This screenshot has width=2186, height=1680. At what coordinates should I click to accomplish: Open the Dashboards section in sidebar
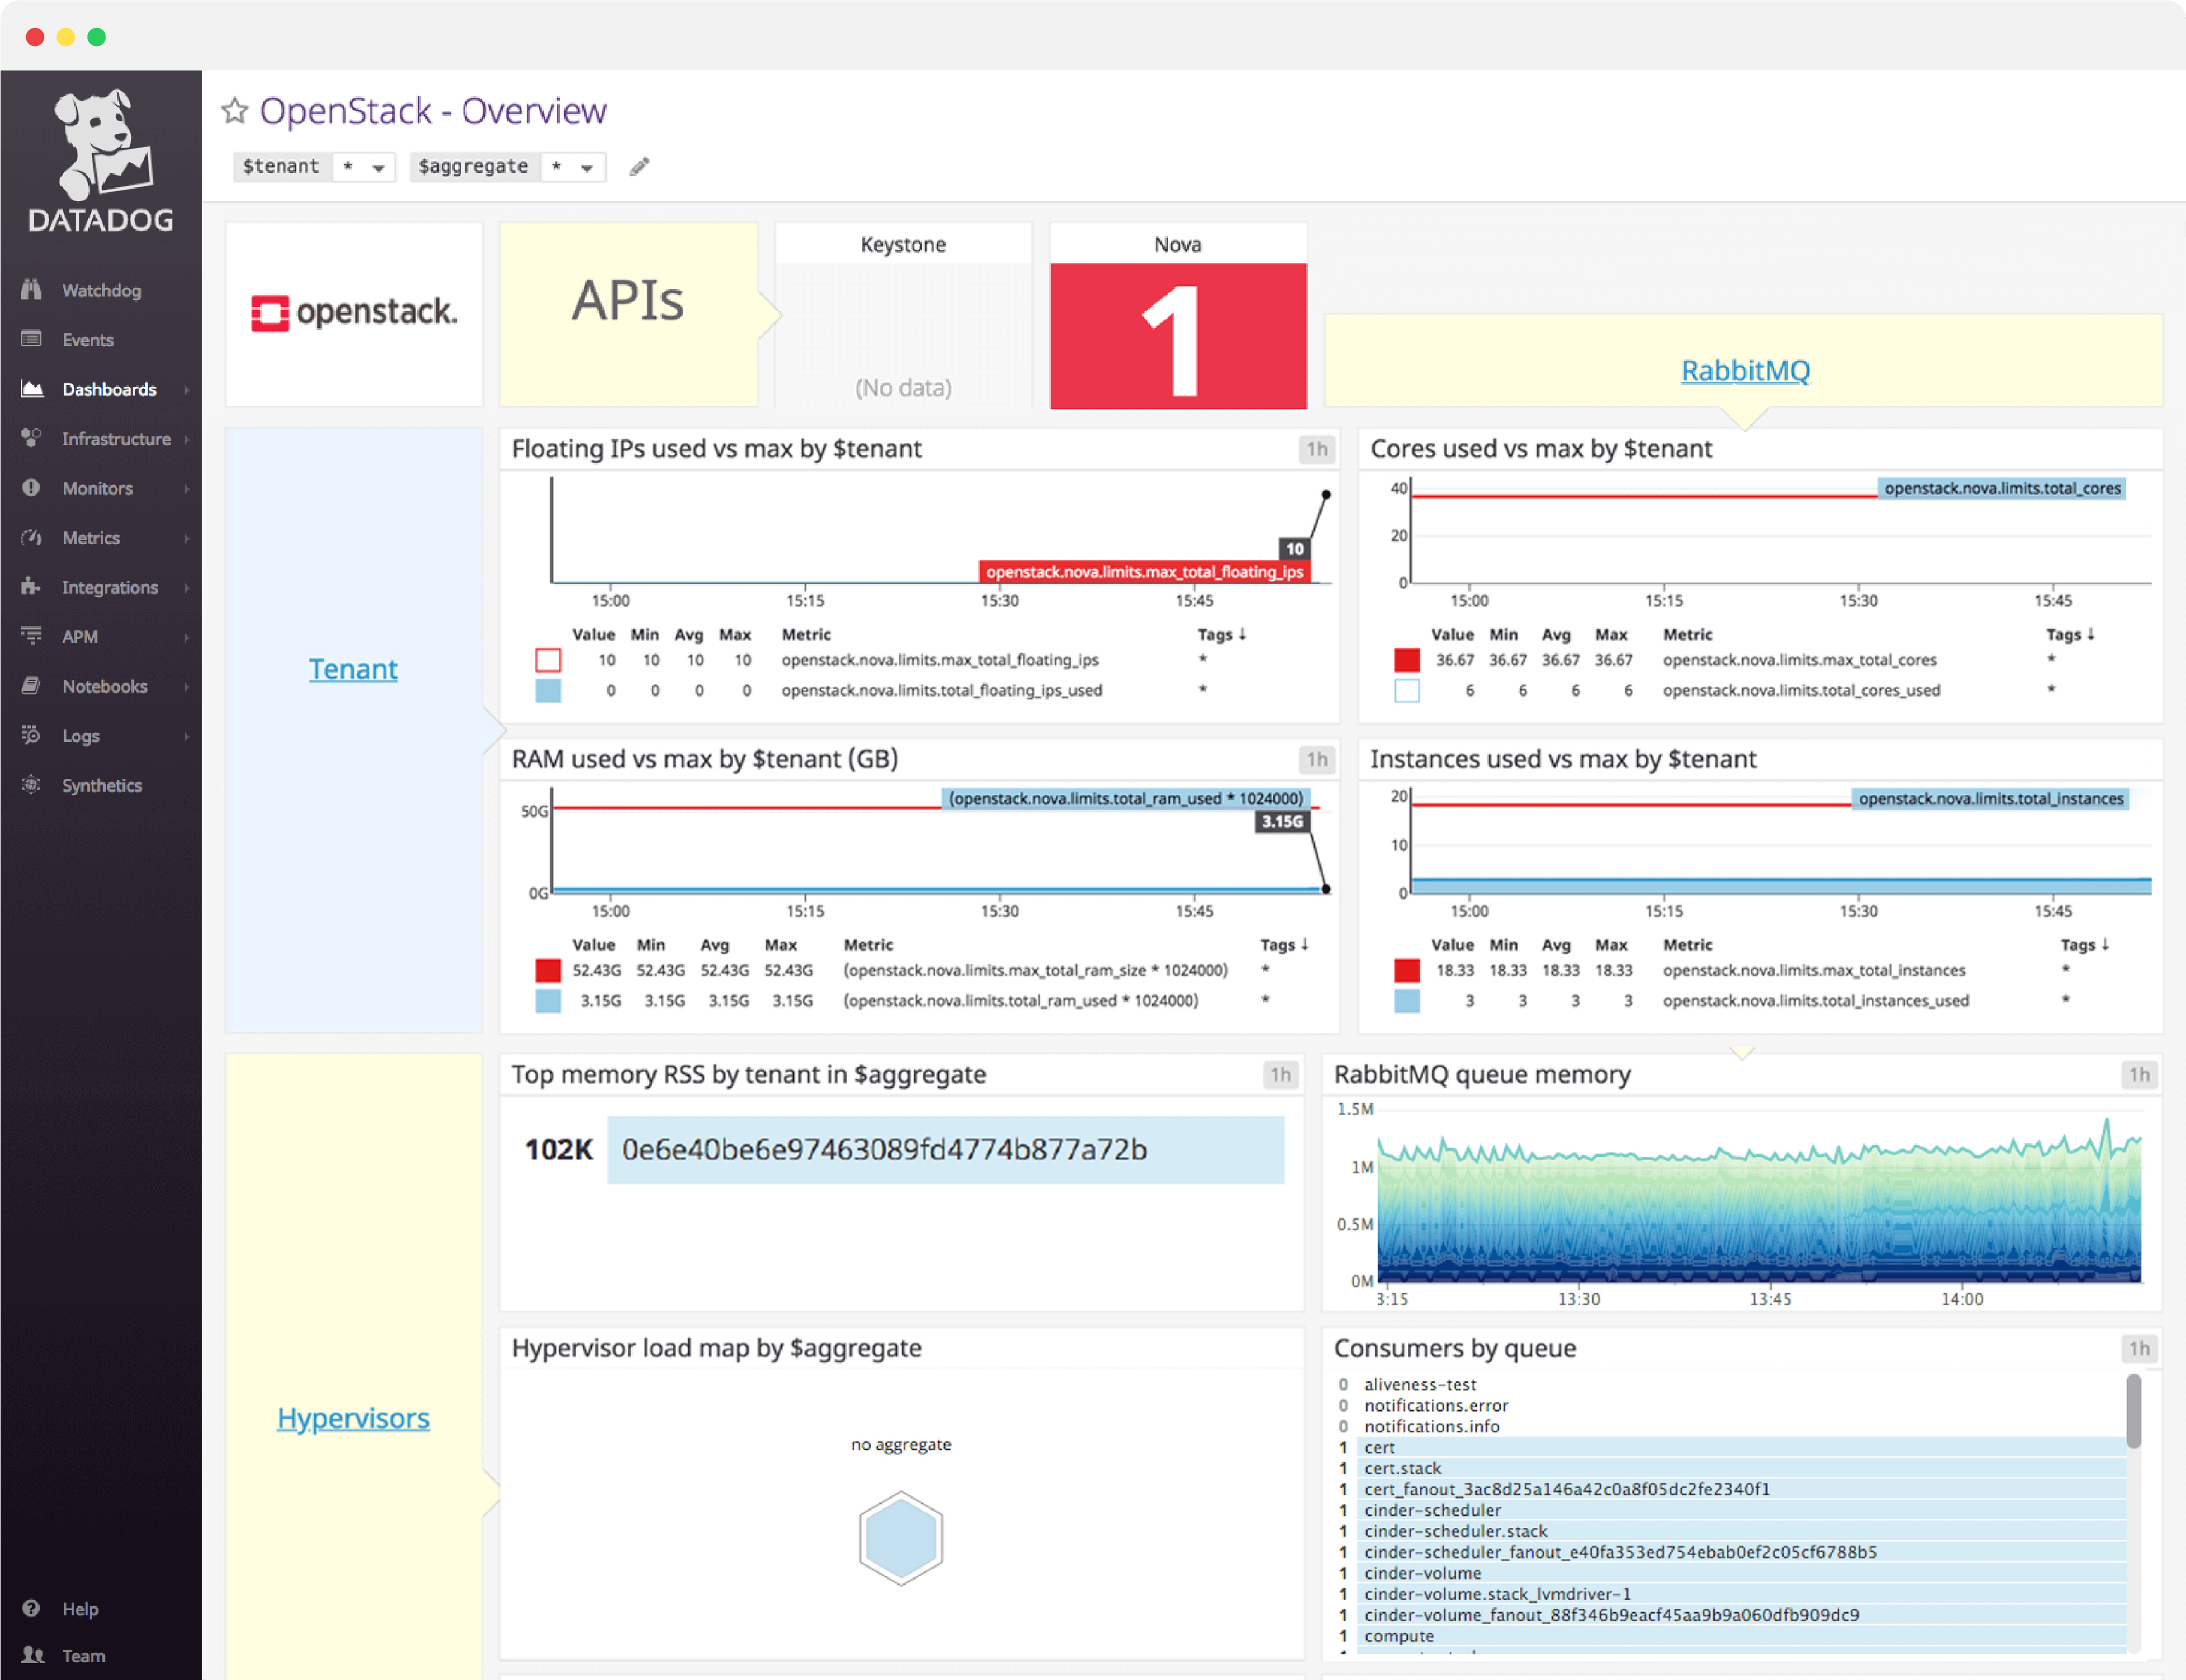click(x=108, y=389)
